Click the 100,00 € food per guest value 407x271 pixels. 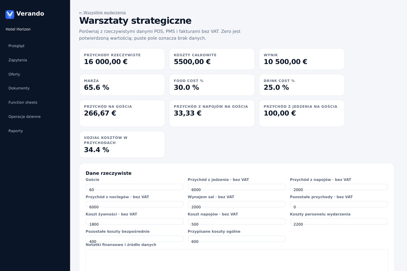(280, 113)
